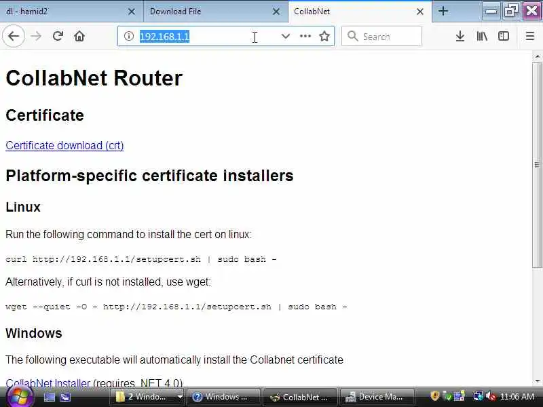Viewport: 543px width, 407px height.
Task: Open the Firefox hamburger menu
Action: click(x=530, y=36)
